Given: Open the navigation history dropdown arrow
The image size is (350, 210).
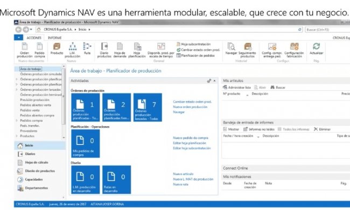Looking at the screenshot, I should [31, 30].
